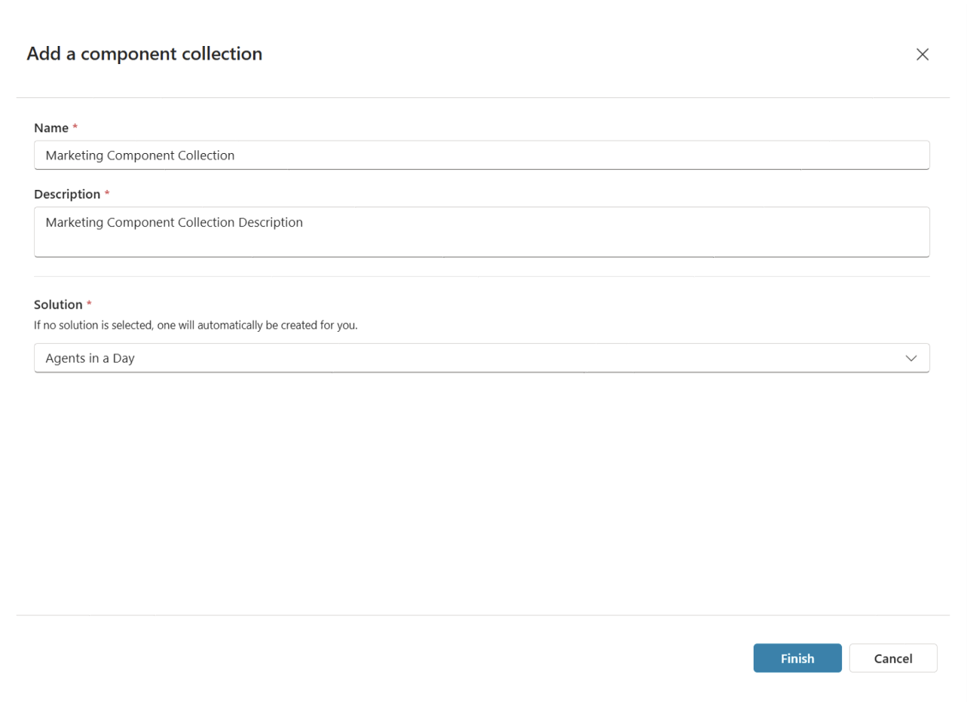The height and width of the screenshot is (702, 967).
Task: Place cursor in 'Marketing Component Collection Description' text
Action: point(174,223)
